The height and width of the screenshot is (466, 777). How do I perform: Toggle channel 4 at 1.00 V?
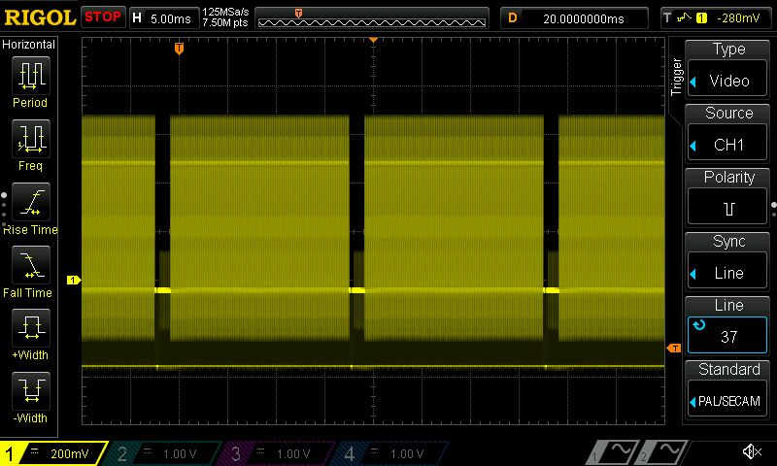393,453
